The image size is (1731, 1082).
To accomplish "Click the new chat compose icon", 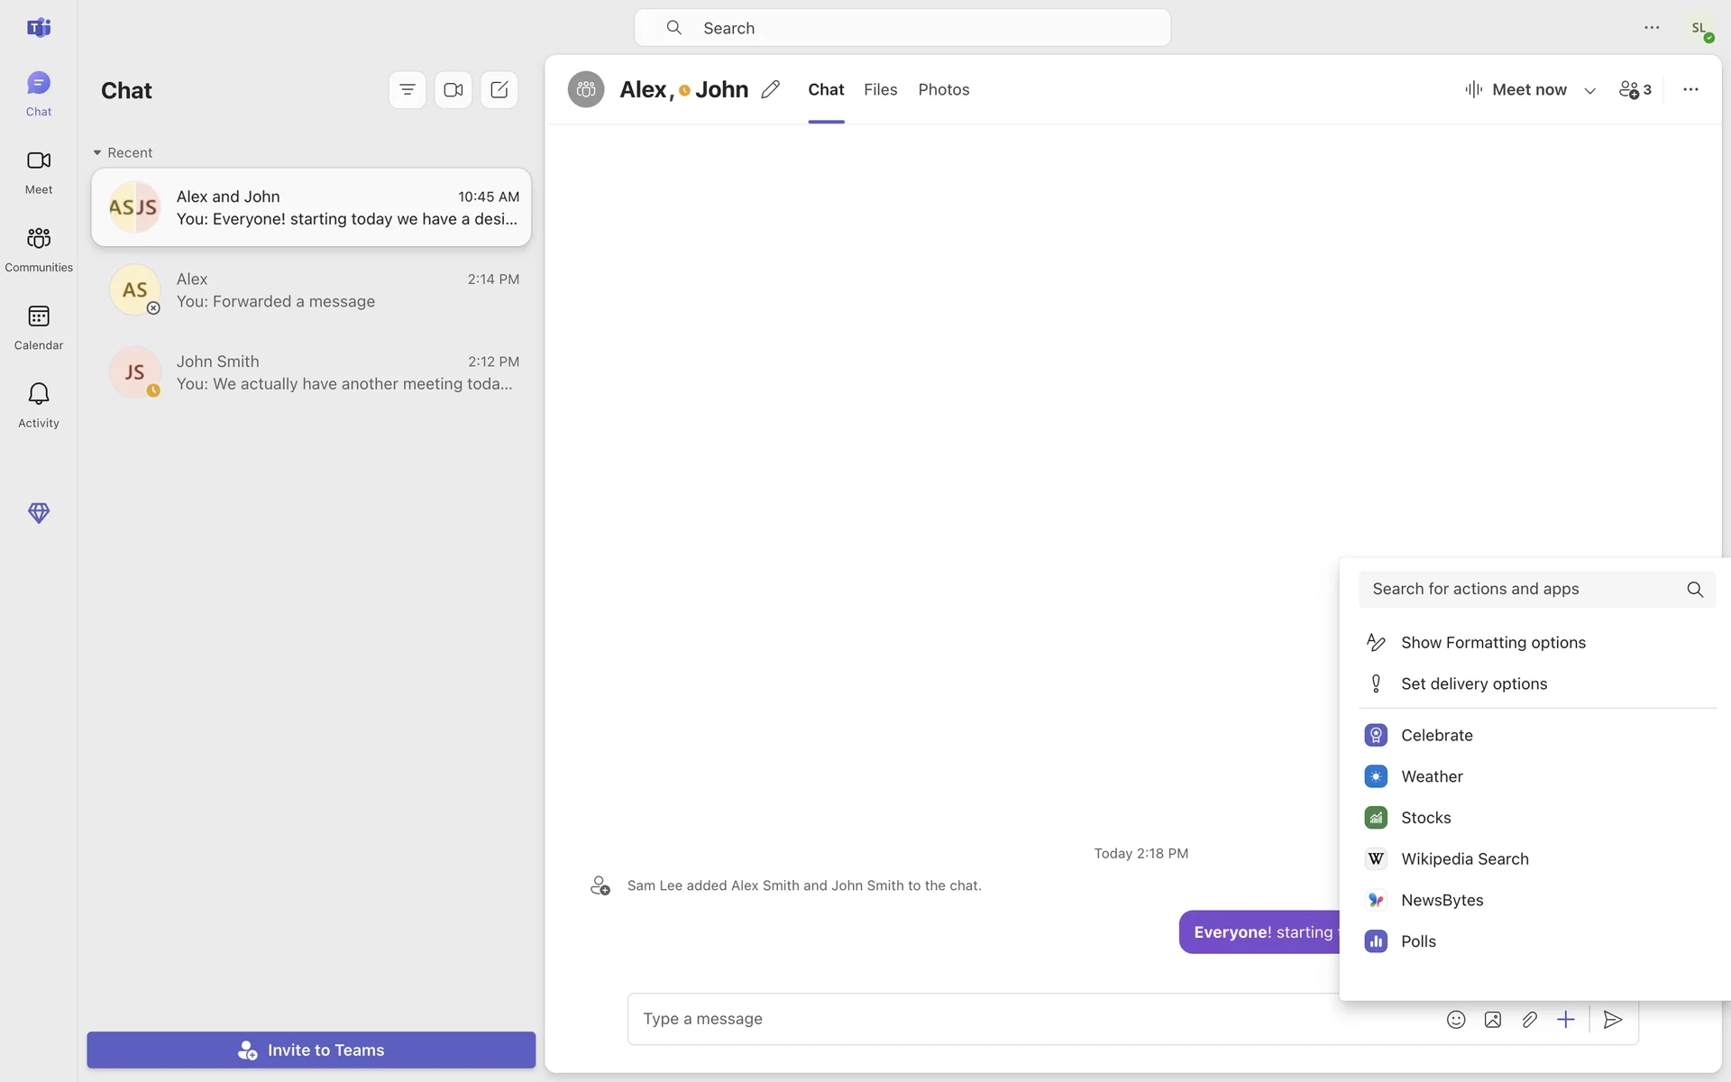I will pos(499,90).
